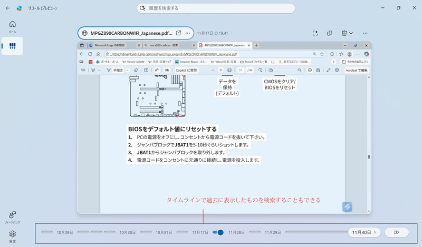Click the download-2.msi.com address bar
The width and height of the screenshot is (422, 247).
[215, 54]
